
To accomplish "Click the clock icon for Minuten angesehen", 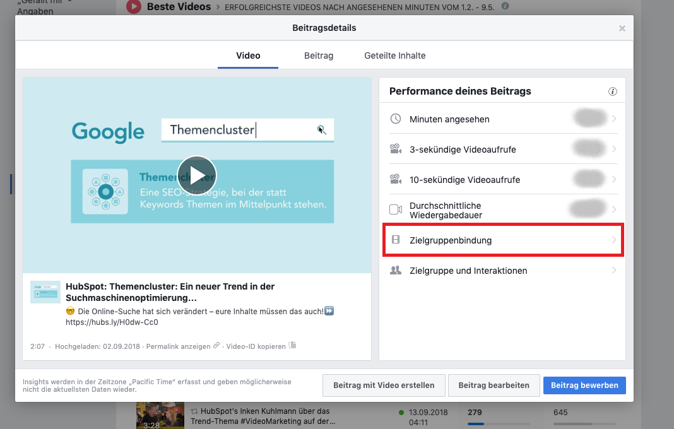I will tap(396, 119).
